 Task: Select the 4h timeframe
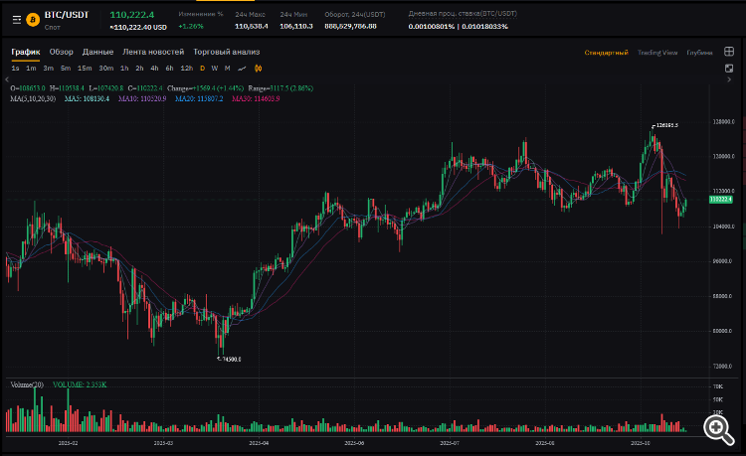(x=154, y=69)
